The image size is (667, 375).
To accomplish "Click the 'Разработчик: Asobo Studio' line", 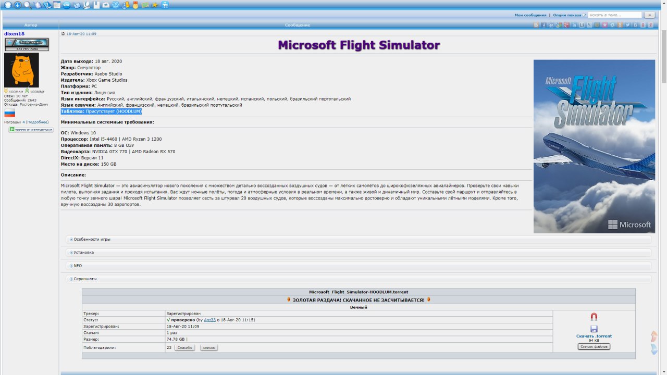I will click(91, 74).
